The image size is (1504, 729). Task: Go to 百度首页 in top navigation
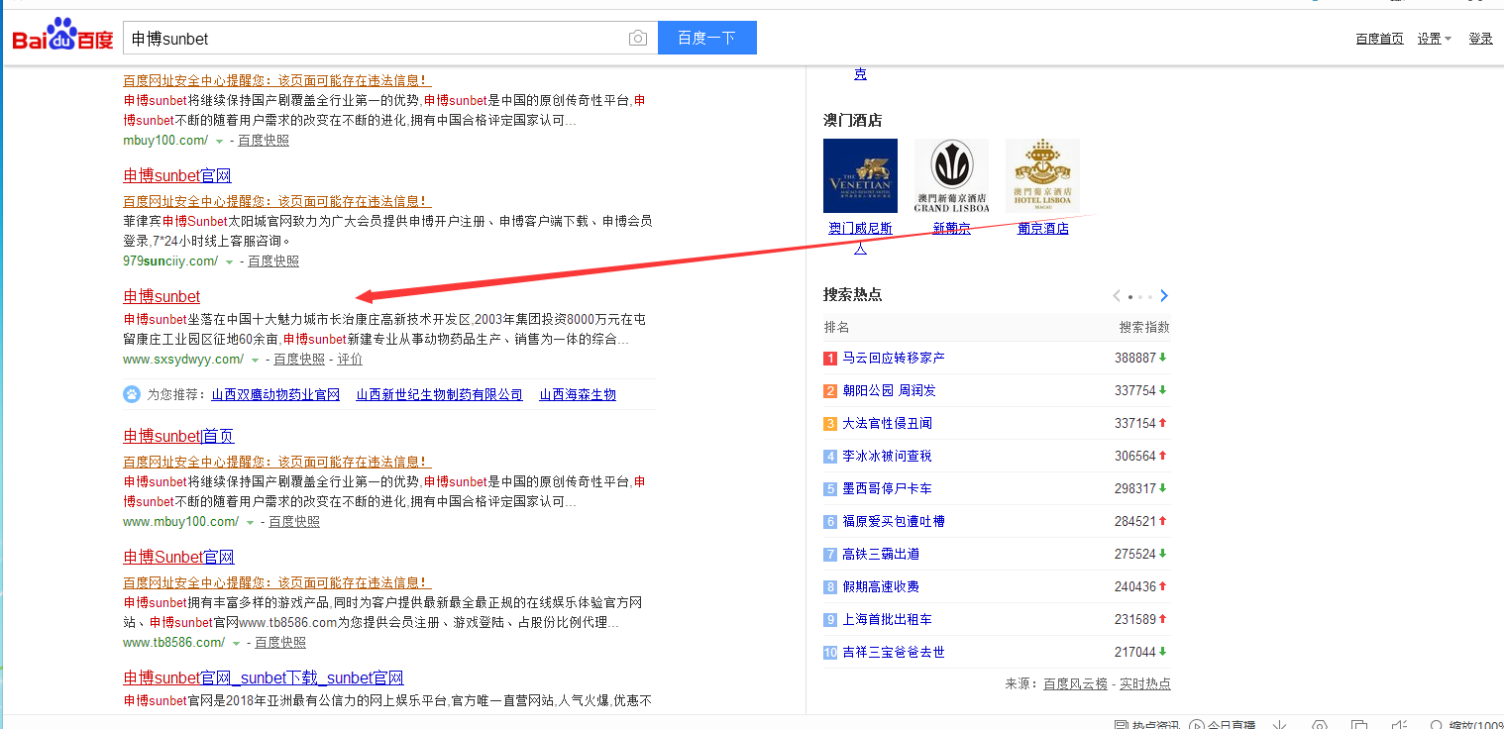click(x=1379, y=39)
